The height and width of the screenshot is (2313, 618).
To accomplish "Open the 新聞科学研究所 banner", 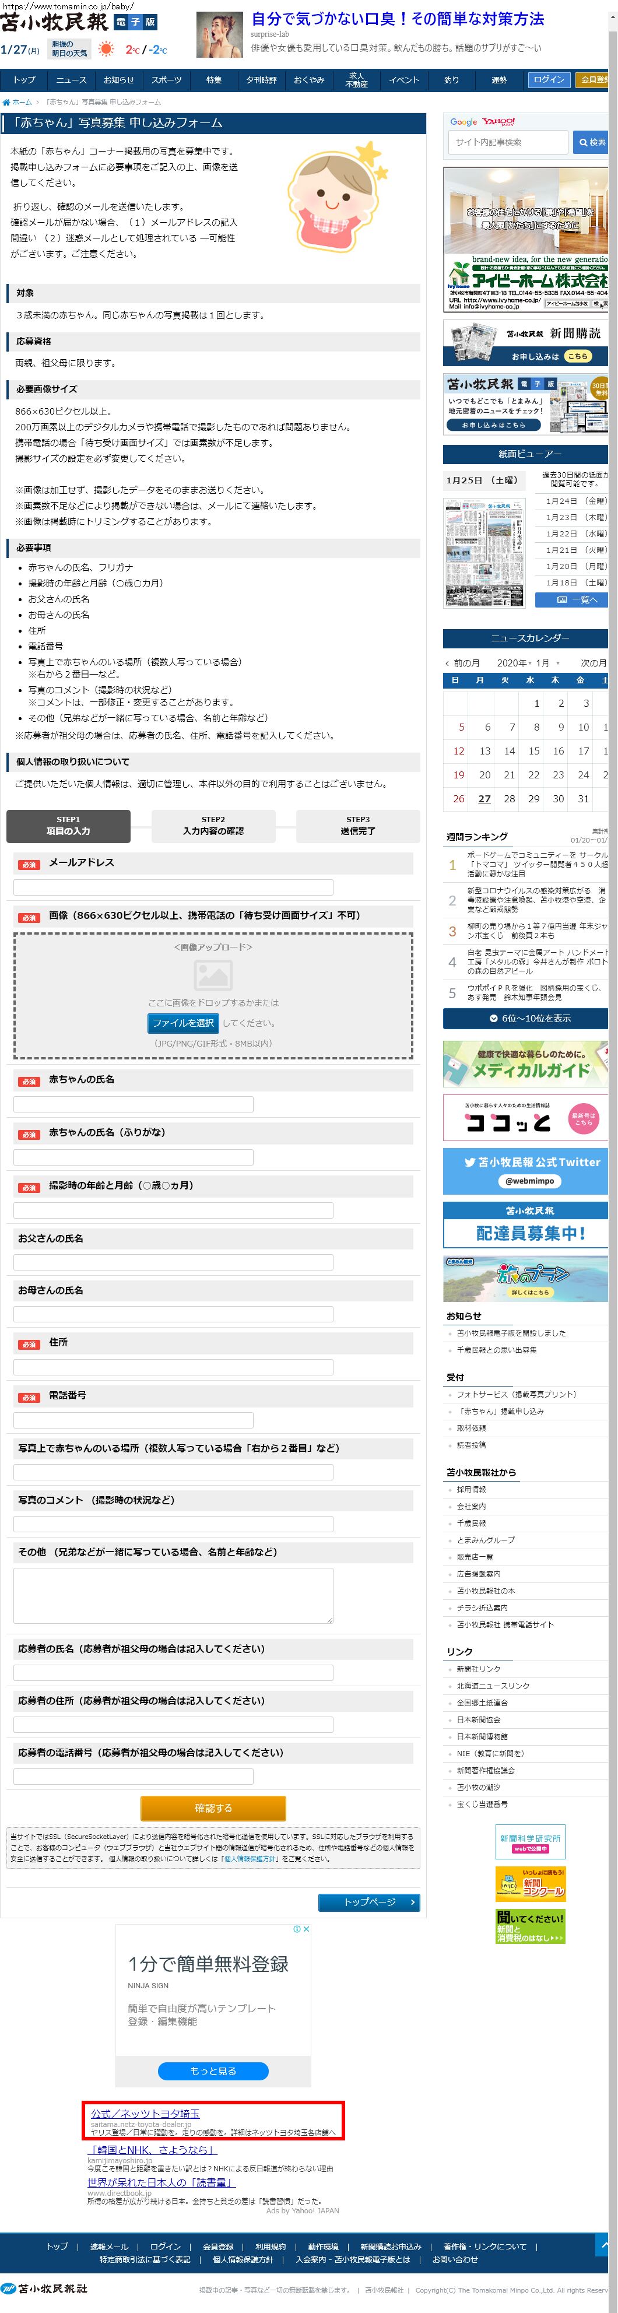I will pyautogui.click(x=530, y=1842).
